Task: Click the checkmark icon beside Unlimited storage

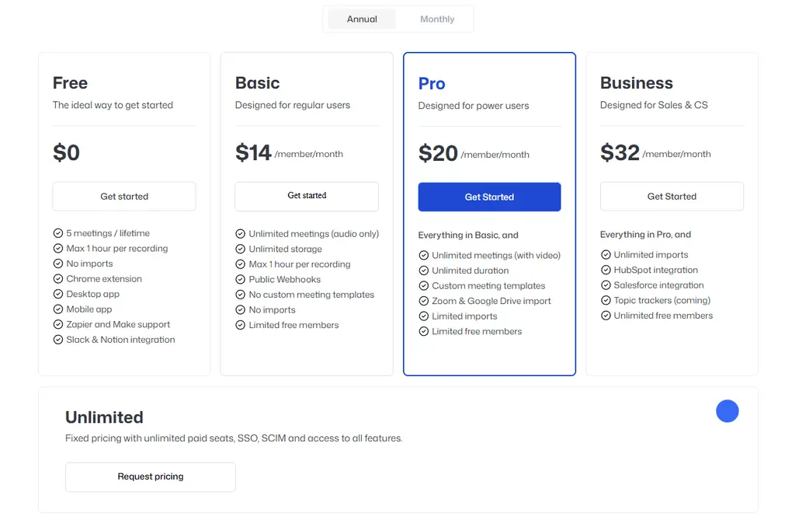Action: tap(241, 249)
